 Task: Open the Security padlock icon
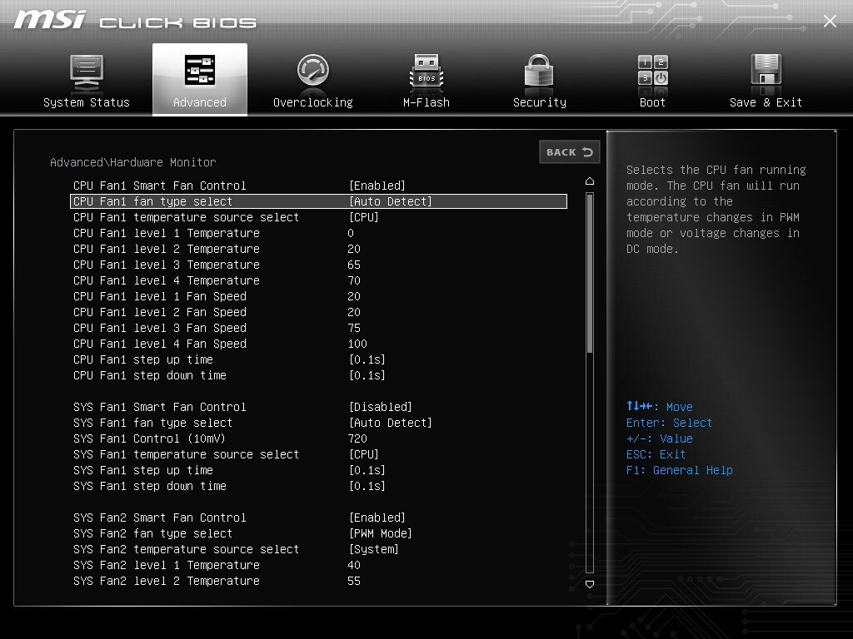point(539,70)
